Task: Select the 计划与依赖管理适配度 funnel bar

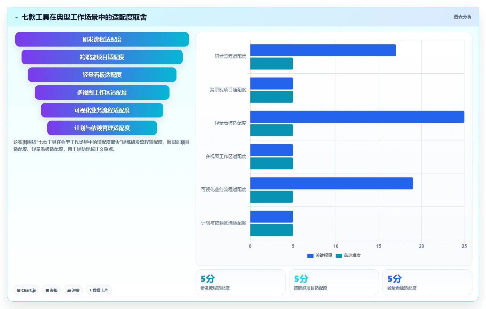Action: 102,128
